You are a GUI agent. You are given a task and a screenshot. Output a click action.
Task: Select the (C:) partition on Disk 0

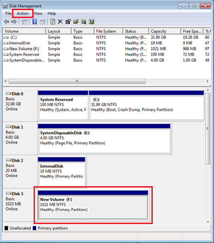pyautogui.click(x=146, y=105)
